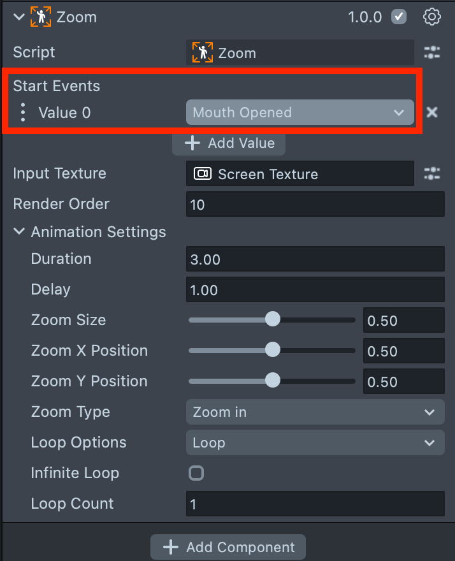
Task: Click the Zoom component icon in header
Action: (x=40, y=17)
